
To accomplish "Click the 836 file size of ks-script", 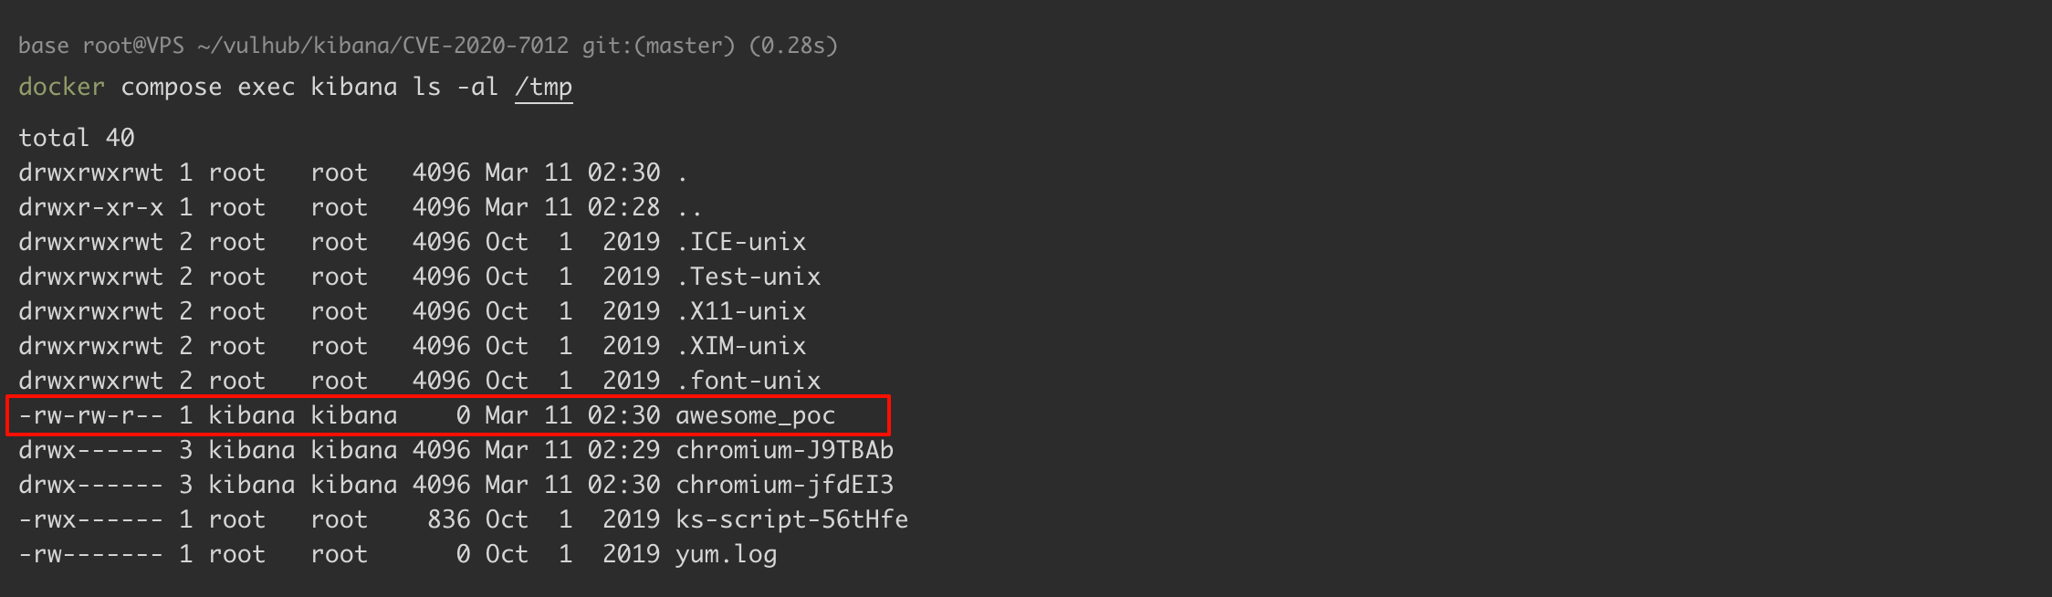I will (x=448, y=520).
